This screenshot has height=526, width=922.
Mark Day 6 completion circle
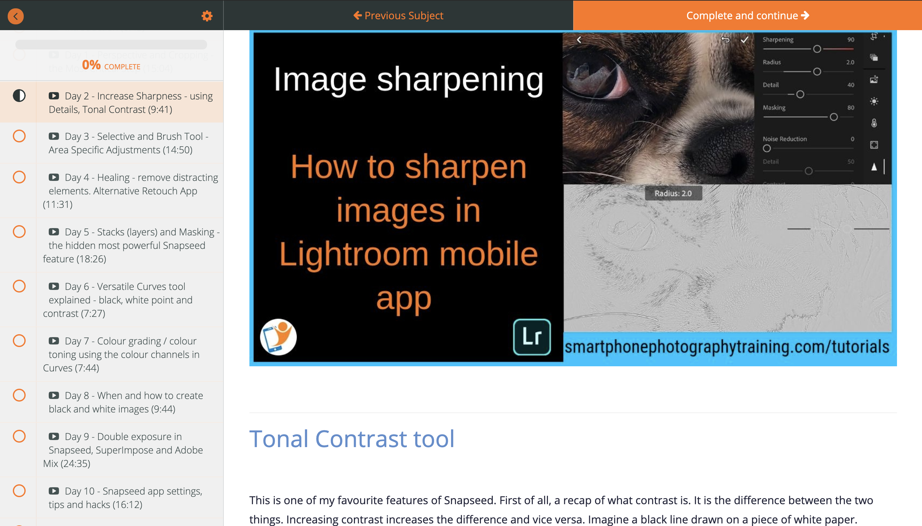point(19,286)
